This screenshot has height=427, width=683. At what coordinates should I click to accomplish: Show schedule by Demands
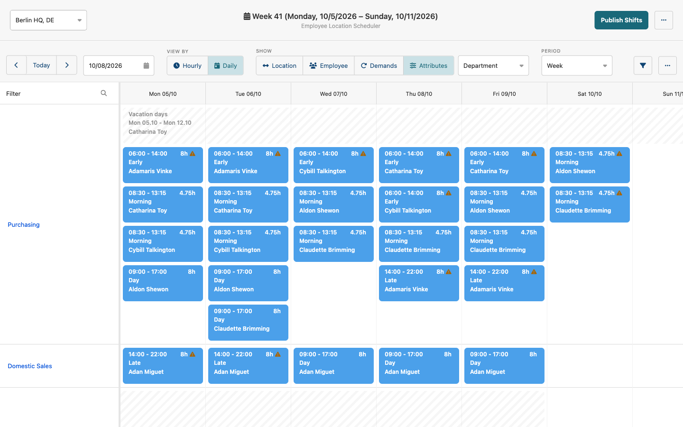pyautogui.click(x=379, y=65)
